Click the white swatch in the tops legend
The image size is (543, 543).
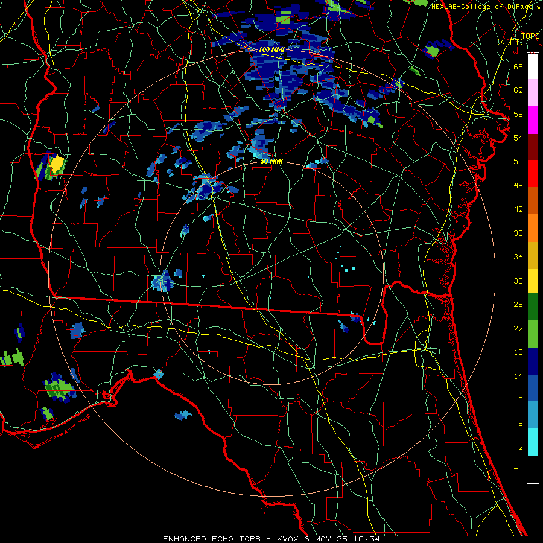point(533,66)
